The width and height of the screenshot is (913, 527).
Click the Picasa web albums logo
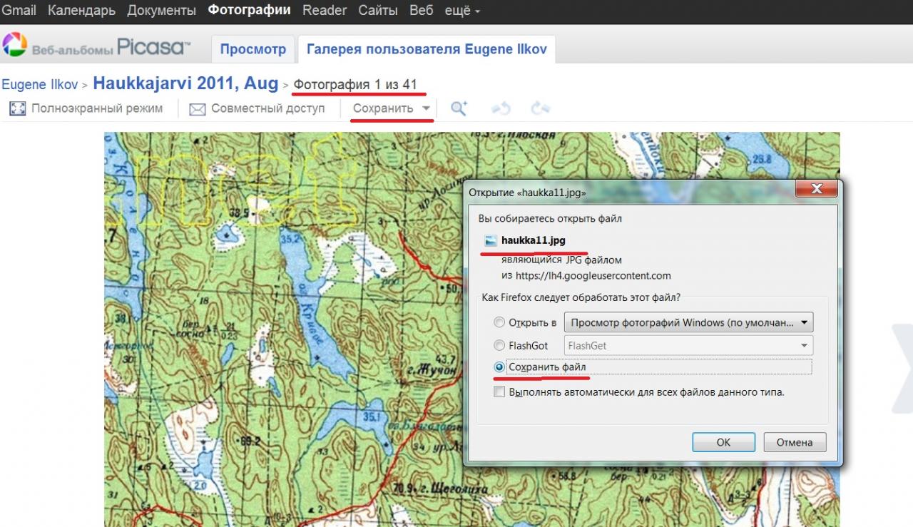coord(96,47)
